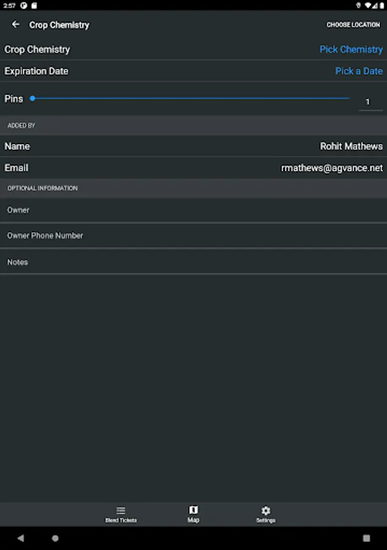The image size is (387, 550).
Task: Focus the Owner text field
Action: coord(193,210)
